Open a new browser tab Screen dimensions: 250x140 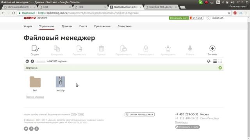point(182,7)
